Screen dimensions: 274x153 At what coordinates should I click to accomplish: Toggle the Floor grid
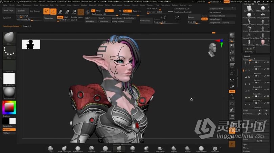232,73
